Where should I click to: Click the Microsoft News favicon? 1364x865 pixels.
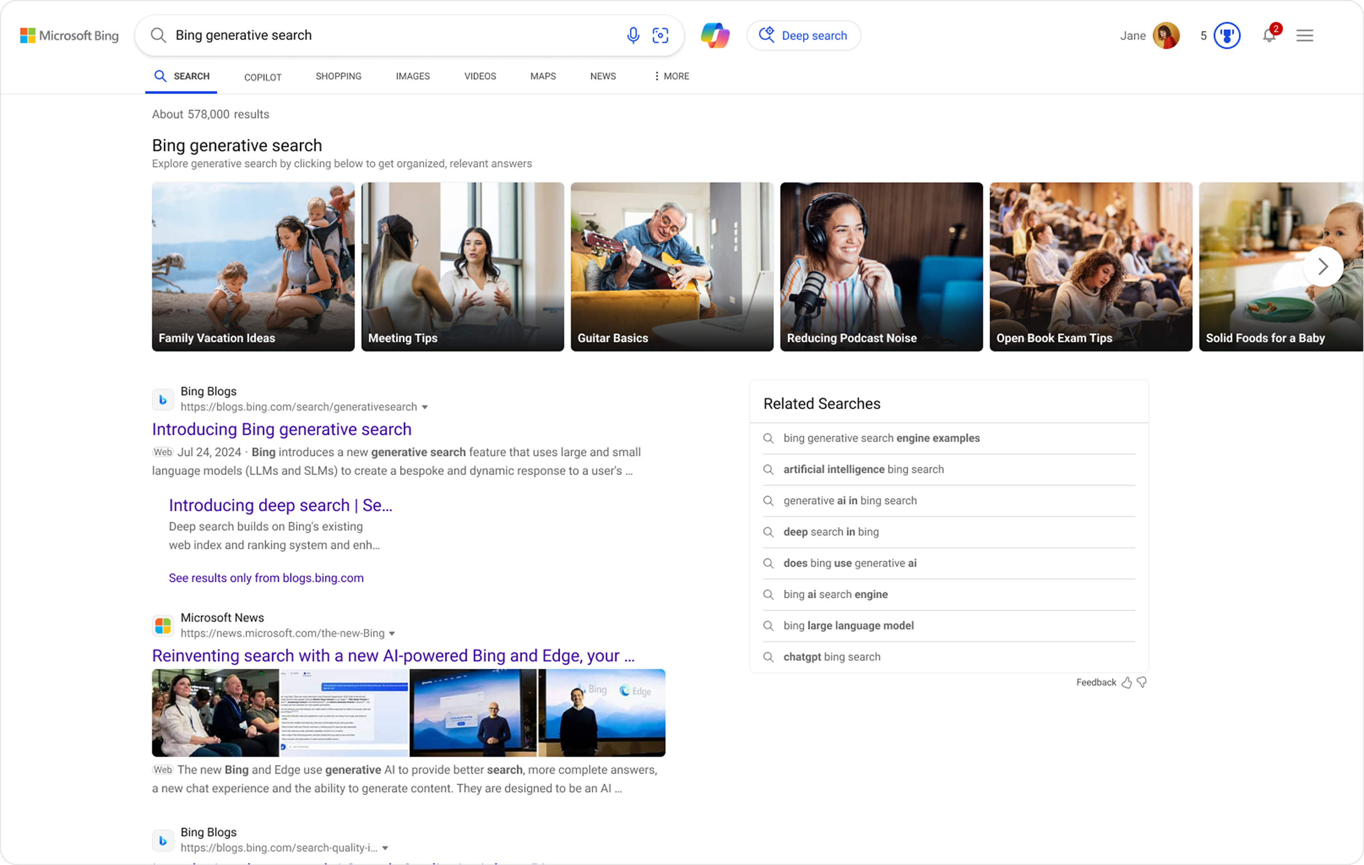(x=163, y=626)
